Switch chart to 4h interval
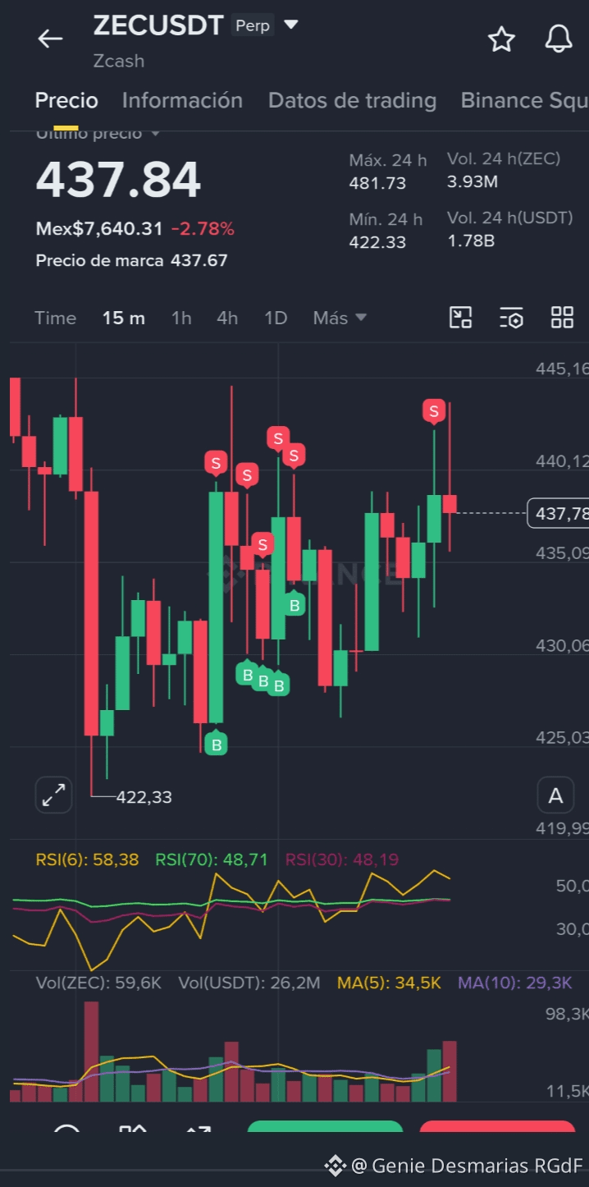 pyautogui.click(x=227, y=318)
